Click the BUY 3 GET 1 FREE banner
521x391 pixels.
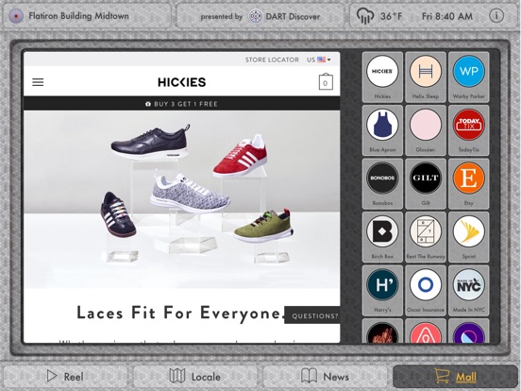tap(182, 104)
